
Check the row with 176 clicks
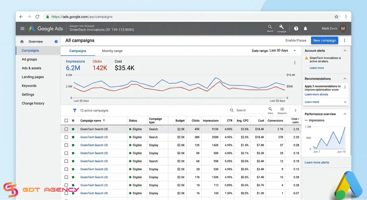pos(66,177)
